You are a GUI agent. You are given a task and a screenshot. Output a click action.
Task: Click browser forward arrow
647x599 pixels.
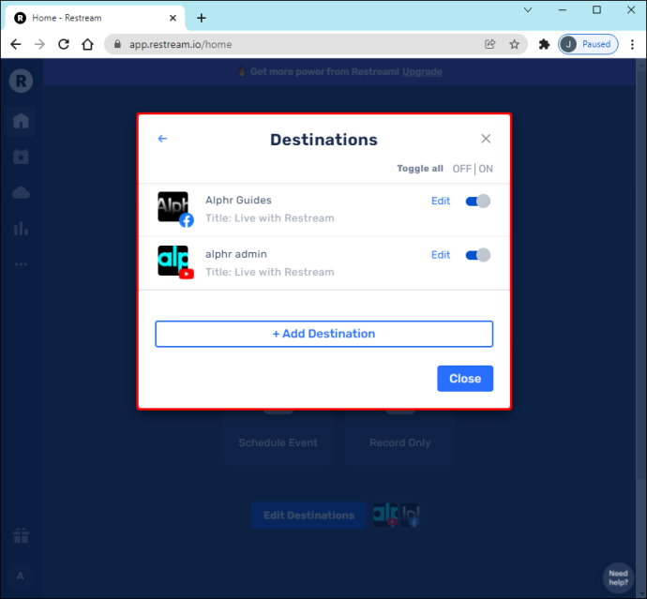click(x=39, y=44)
